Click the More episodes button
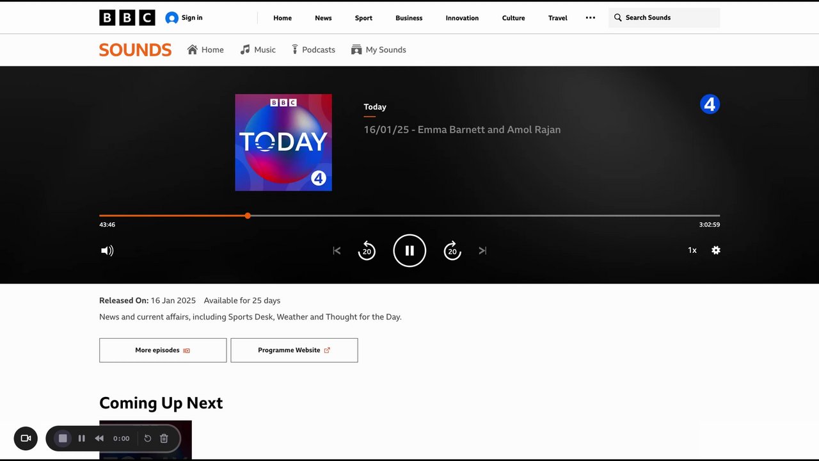Image resolution: width=819 pixels, height=461 pixels. point(163,350)
